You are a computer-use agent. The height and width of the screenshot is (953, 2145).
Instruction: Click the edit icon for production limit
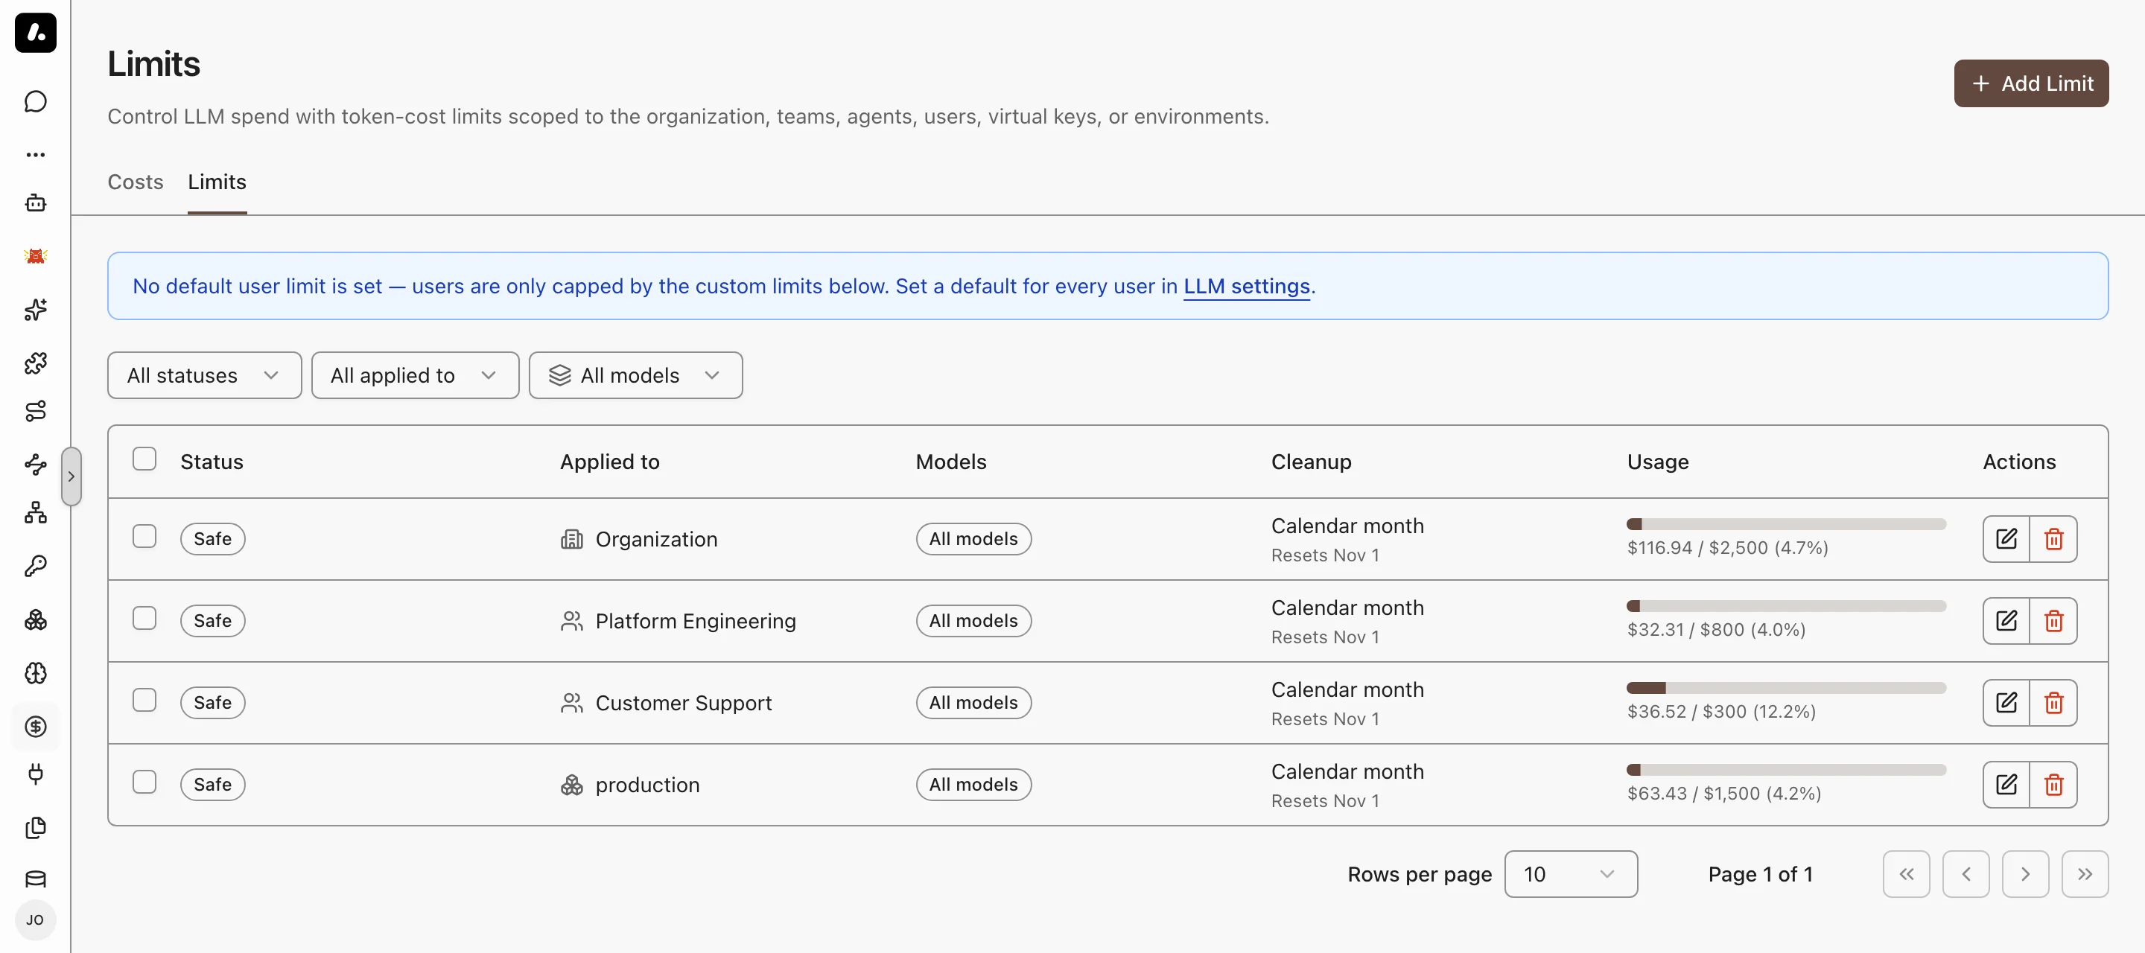[x=2006, y=785]
